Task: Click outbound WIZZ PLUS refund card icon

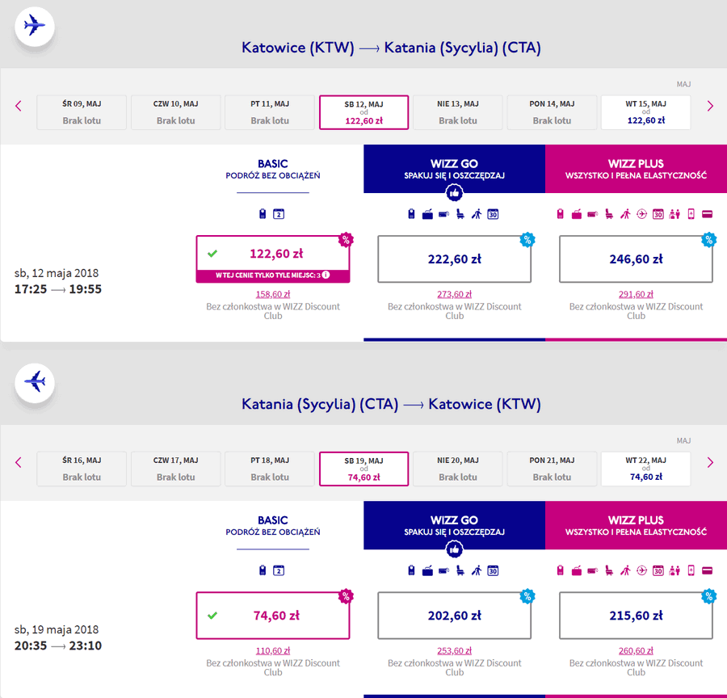Action: 707,214
